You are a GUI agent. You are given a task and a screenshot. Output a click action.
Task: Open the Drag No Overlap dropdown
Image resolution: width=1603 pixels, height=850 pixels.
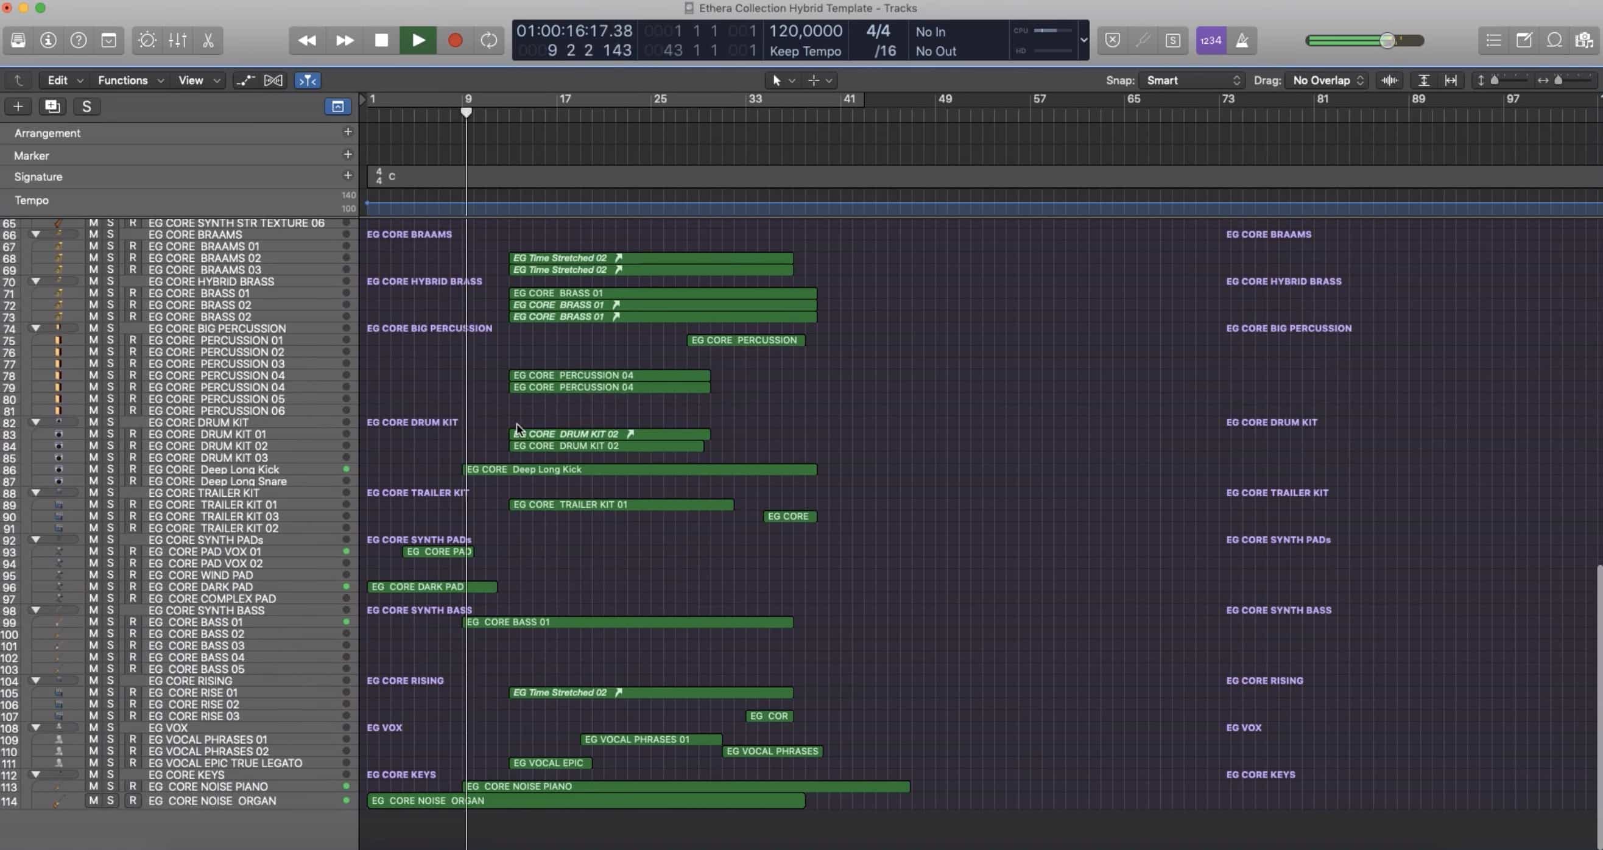[x=1327, y=80]
